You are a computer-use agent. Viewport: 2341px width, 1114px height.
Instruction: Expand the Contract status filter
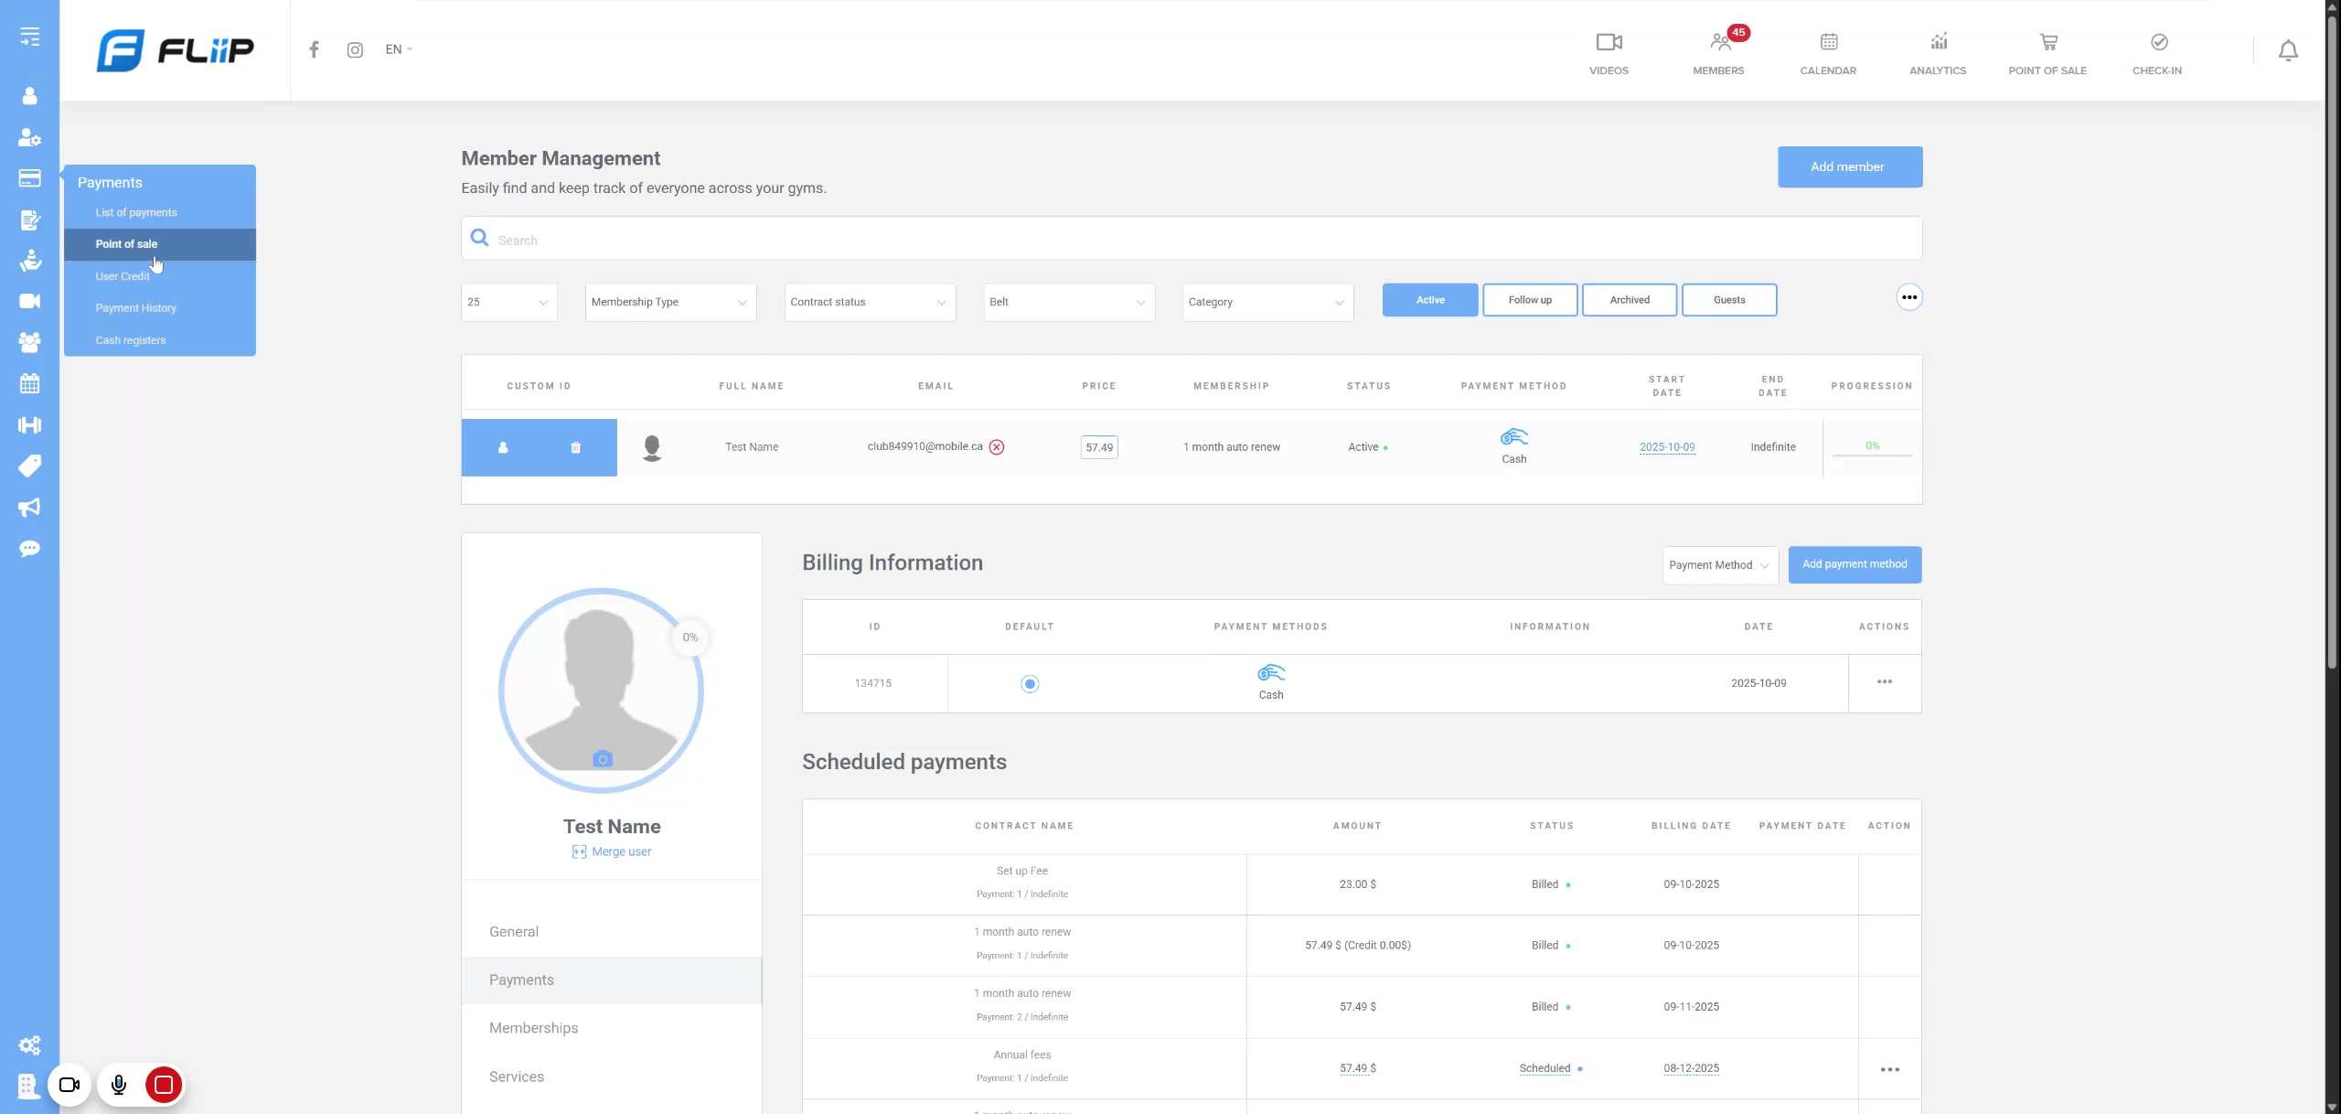870,302
